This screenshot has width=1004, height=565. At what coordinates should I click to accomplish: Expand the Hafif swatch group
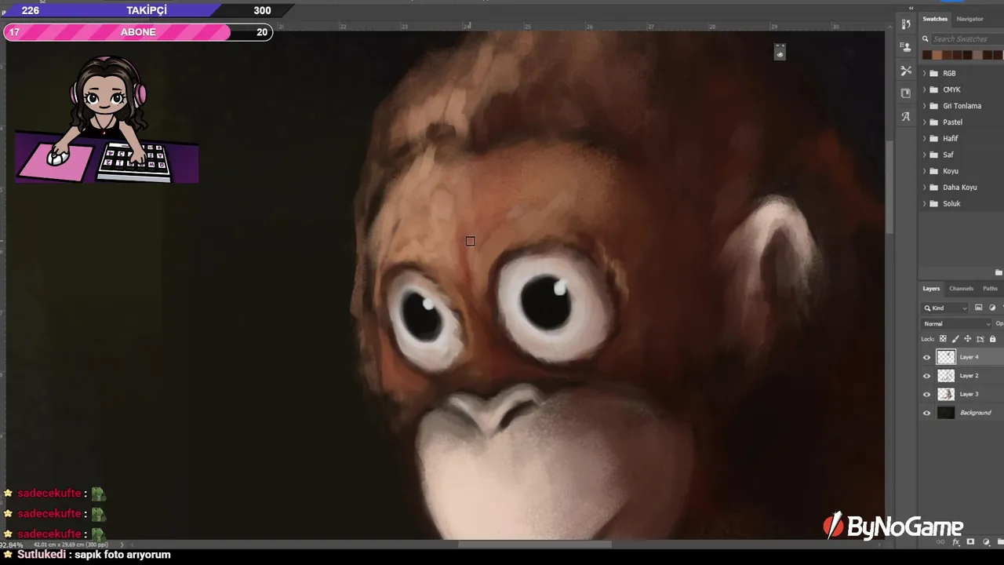pyautogui.click(x=924, y=138)
